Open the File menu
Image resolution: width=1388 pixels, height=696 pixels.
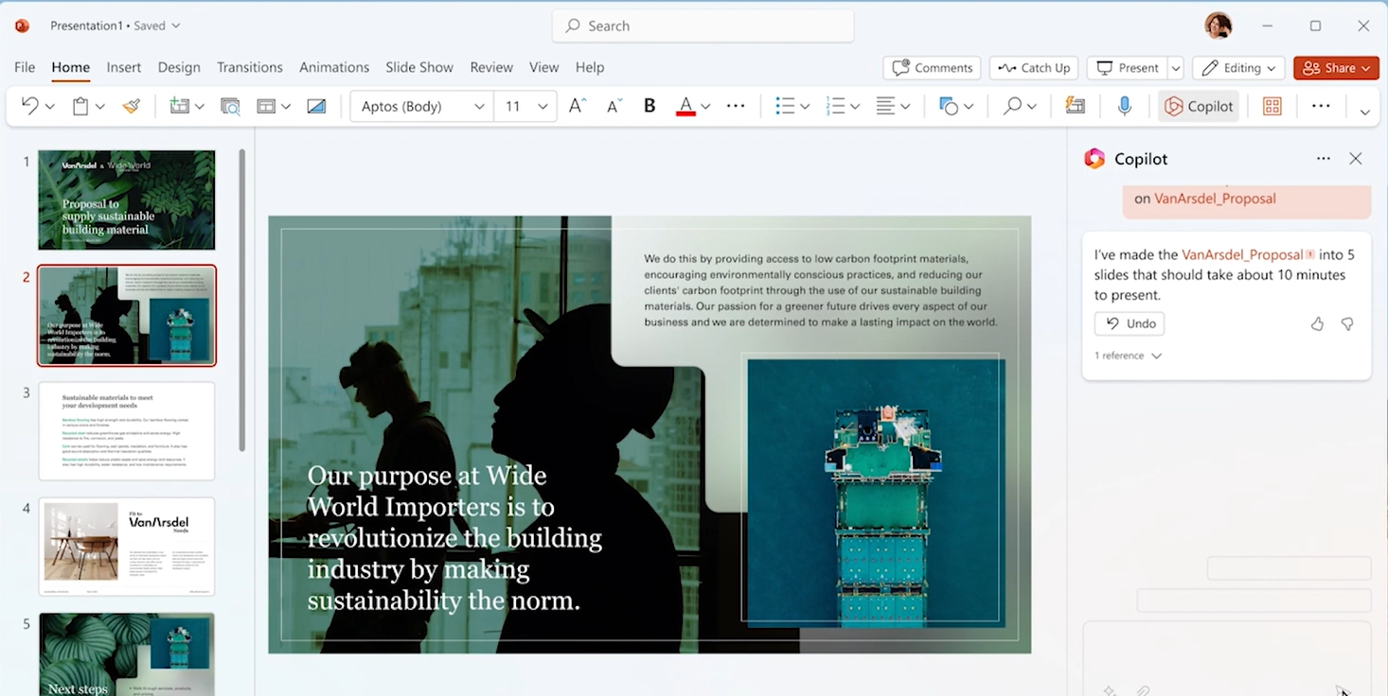(25, 67)
